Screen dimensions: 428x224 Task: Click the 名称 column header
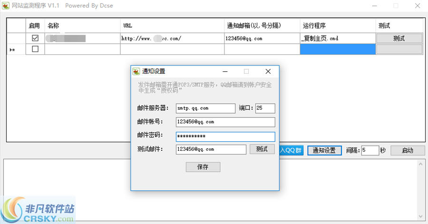click(x=82, y=26)
